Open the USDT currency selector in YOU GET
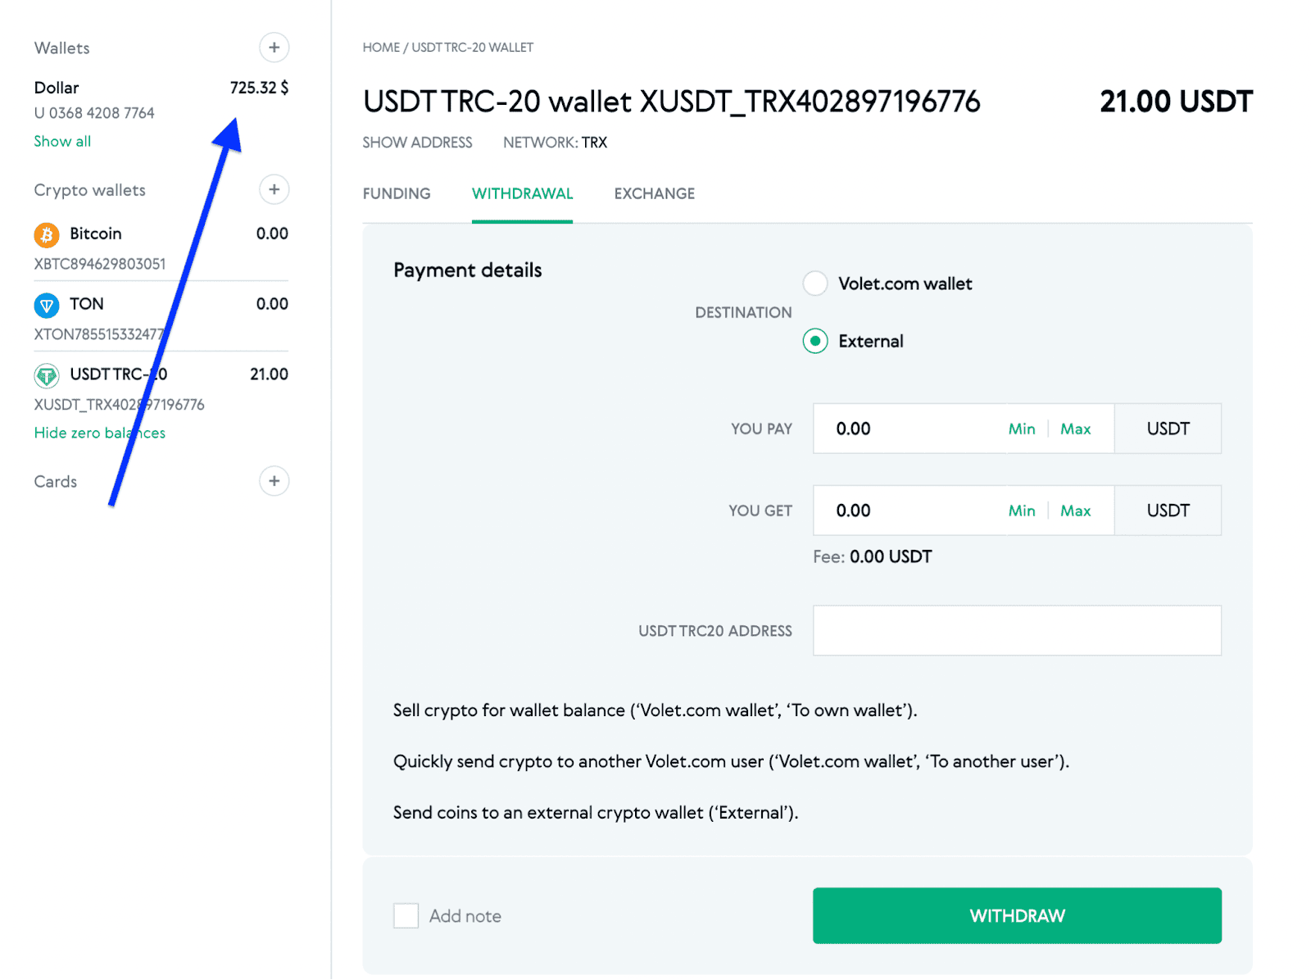The height and width of the screenshot is (980, 1311). coord(1167,510)
